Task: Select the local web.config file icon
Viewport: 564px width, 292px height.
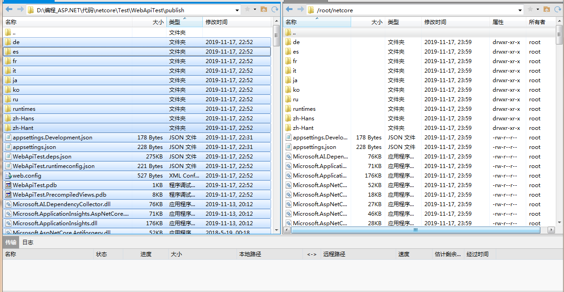Action: pyautogui.click(x=8, y=176)
